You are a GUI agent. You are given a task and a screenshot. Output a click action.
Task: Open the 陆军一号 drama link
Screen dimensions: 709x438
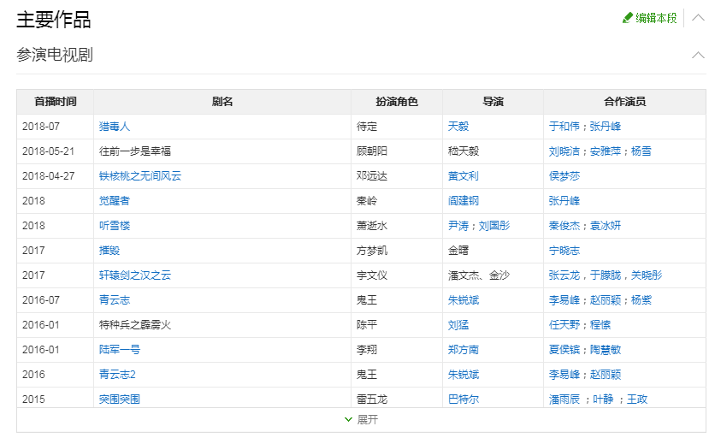pyautogui.click(x=120, y=350)
